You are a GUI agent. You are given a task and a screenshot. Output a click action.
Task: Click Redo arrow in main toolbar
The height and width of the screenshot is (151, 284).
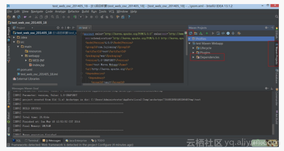30,17
